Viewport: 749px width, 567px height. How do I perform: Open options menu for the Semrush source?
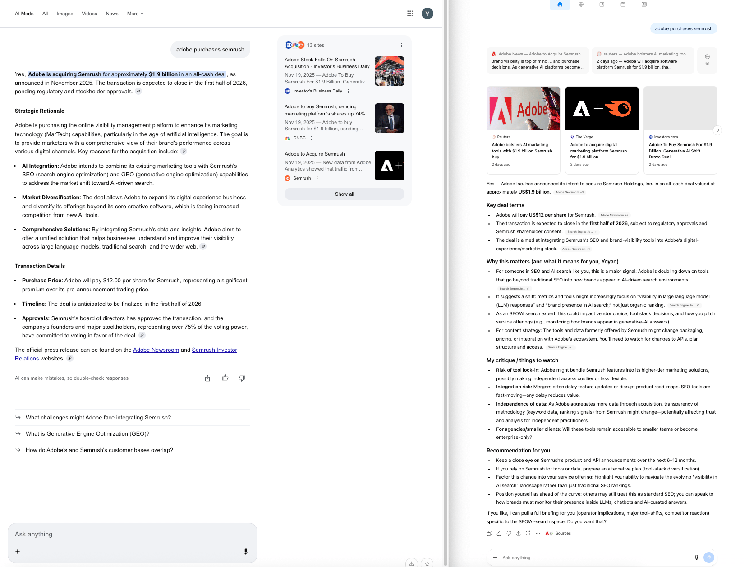pos(317,178)
